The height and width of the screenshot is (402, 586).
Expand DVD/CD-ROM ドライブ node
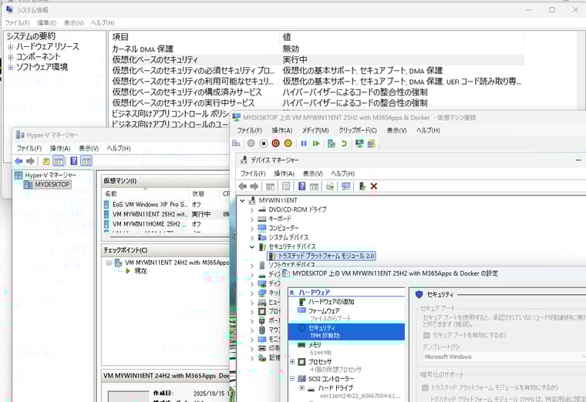252,210
